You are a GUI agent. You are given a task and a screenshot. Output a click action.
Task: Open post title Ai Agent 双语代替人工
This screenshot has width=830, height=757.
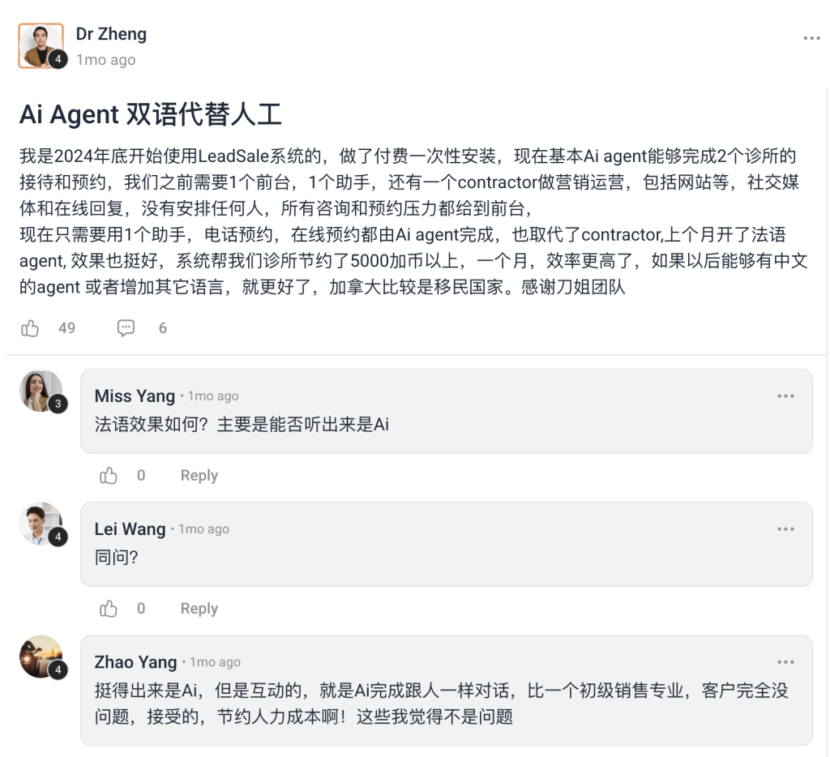(150, 114)
